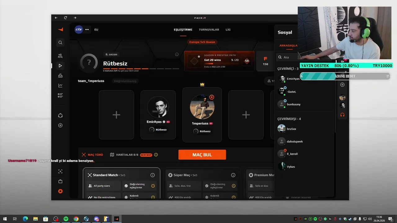This screenshot has height=223, width=397.
Task: Click the sidebar add plus circle
Action: pyautogui.click(x=60, y=125)
